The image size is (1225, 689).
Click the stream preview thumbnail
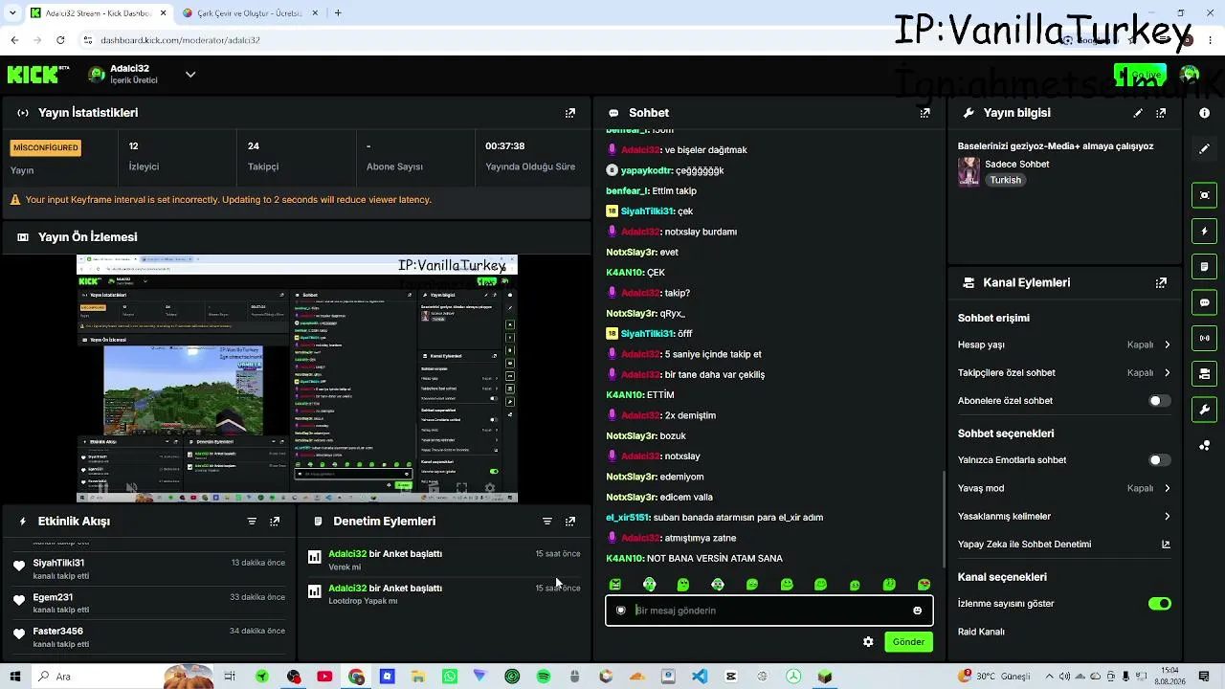point(297,378)
